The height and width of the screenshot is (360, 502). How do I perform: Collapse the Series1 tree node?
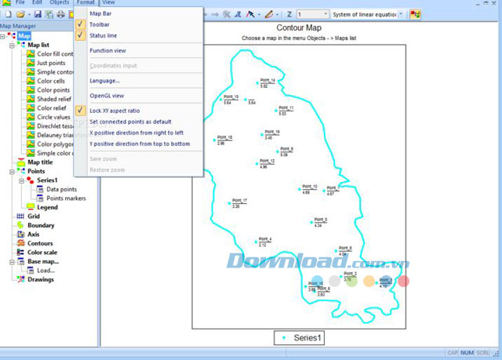[x=21, y=181]
